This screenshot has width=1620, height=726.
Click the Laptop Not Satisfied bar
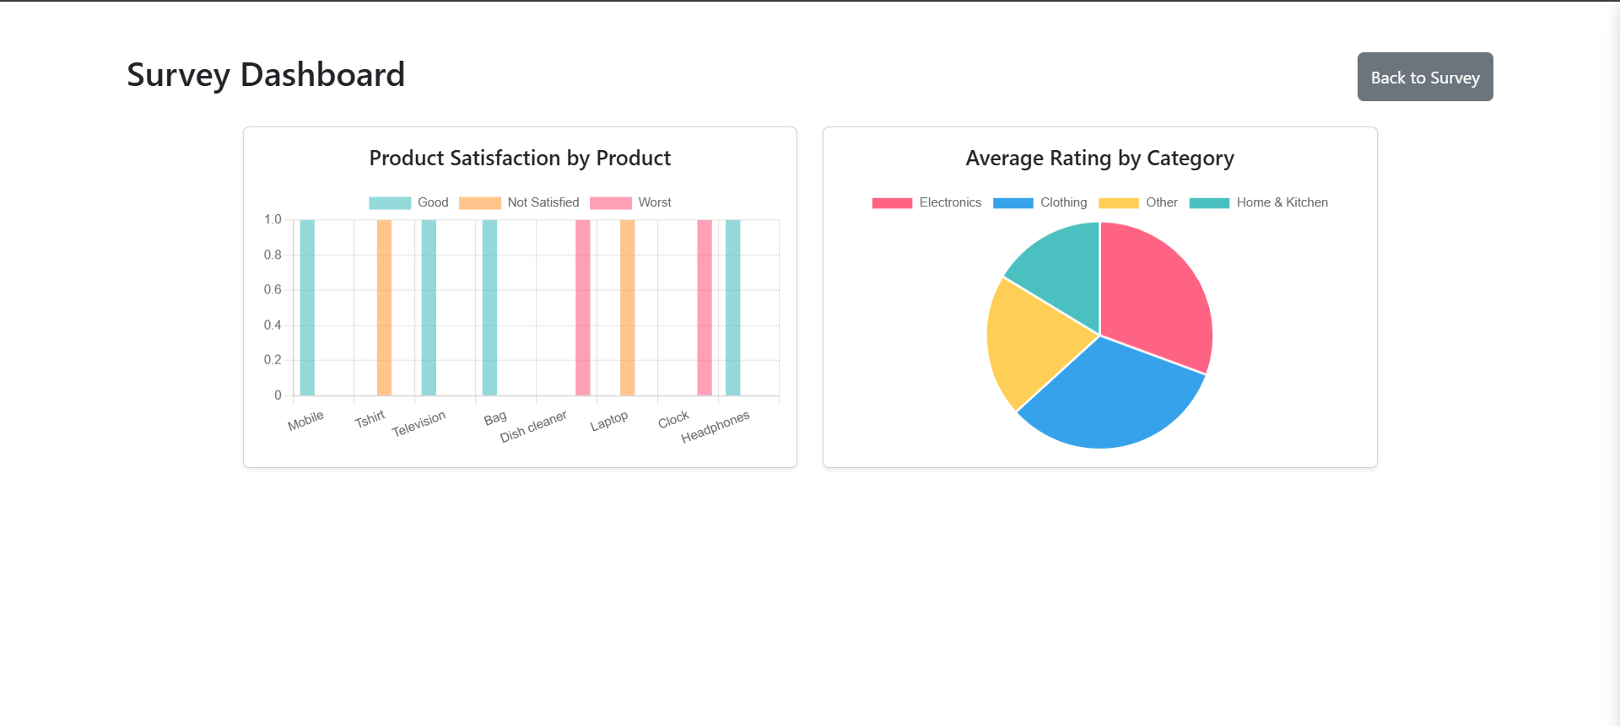click(x=627, y=308)
